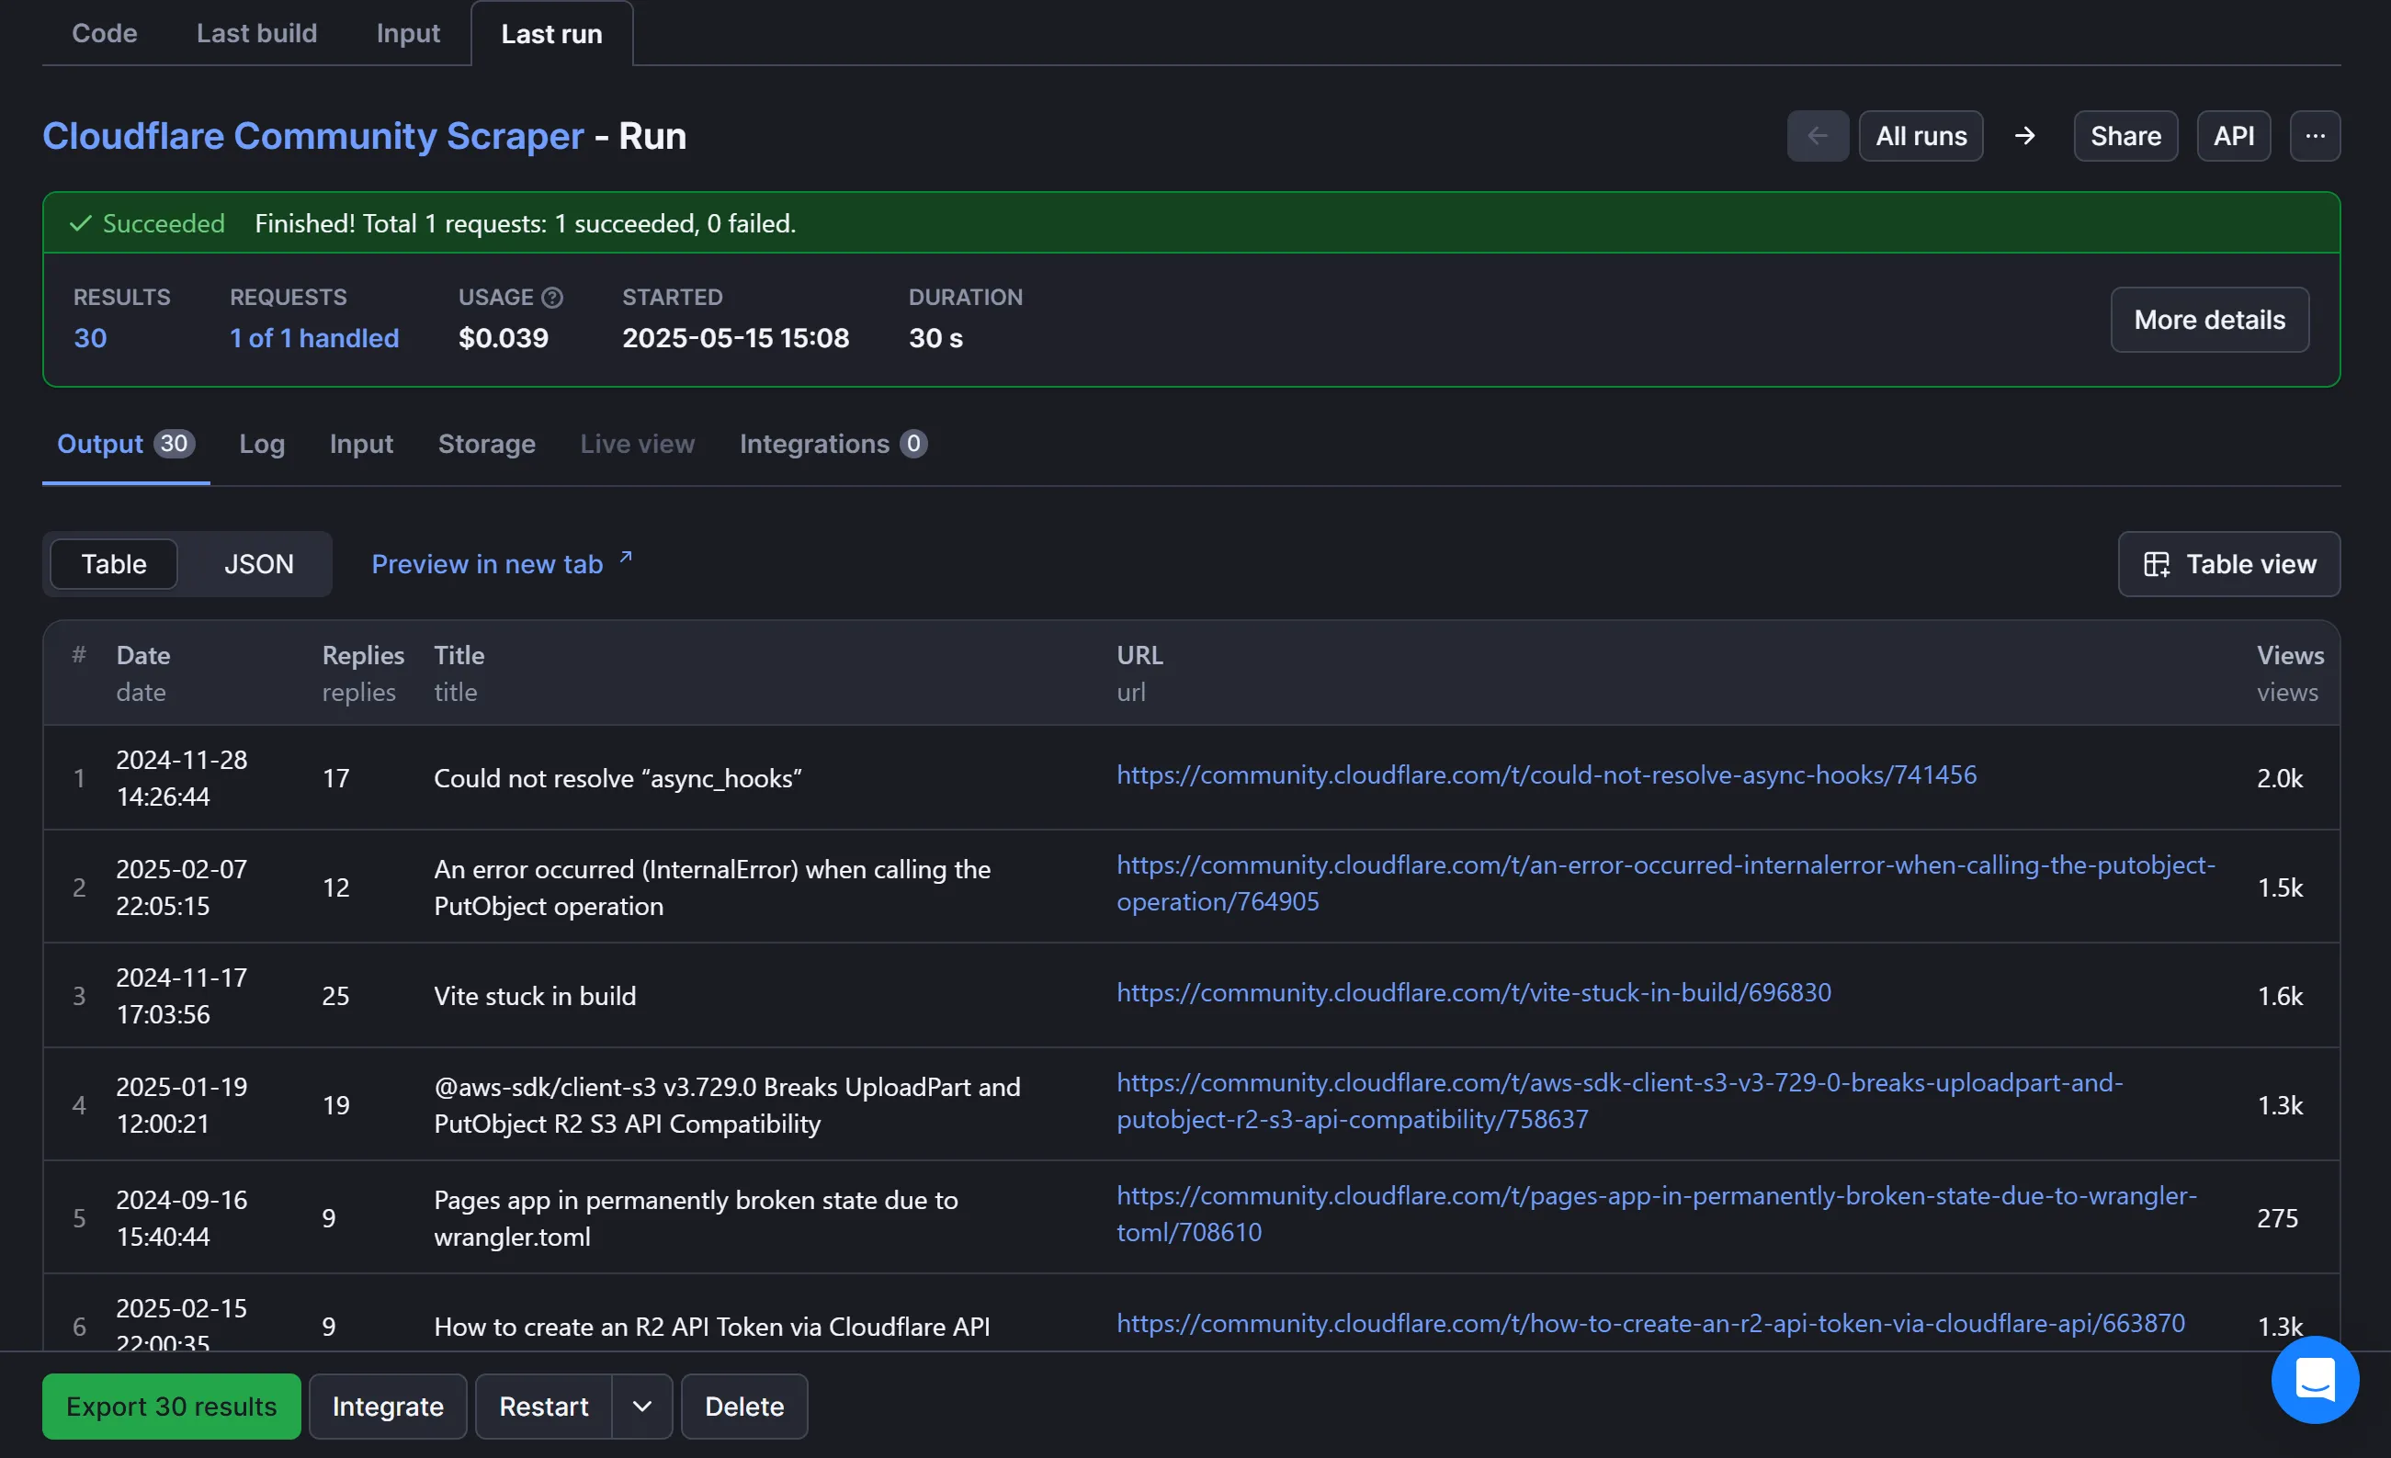Click the 2025-05-15 15:08 started value
The width and height of the screenshot is (2391, 1458).
[734, 337]
